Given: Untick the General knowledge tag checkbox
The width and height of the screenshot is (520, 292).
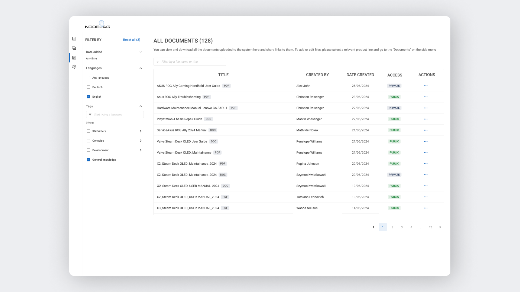Looking at the screenshot, I should coord(88,160).
